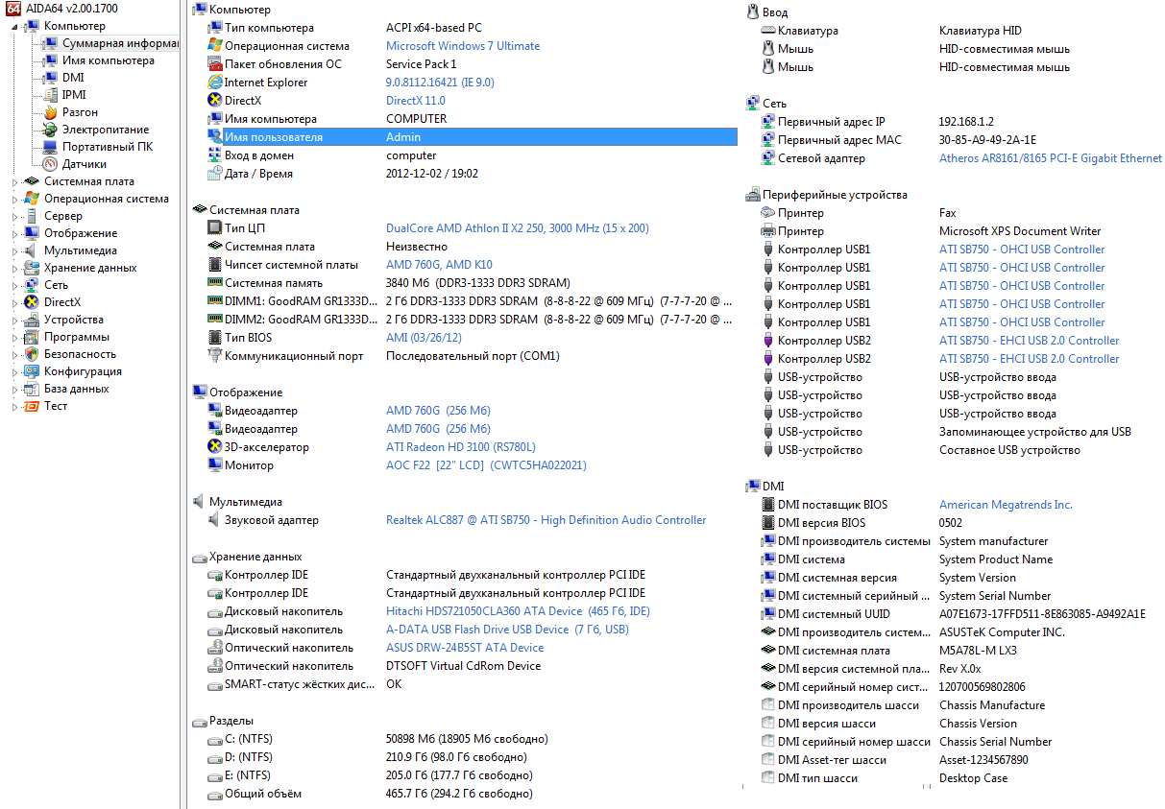Open the American Megatrends Inc. link
The height and width of the screenshot is (809, 1165).
pyautogui.click(x=1006, y=505)
